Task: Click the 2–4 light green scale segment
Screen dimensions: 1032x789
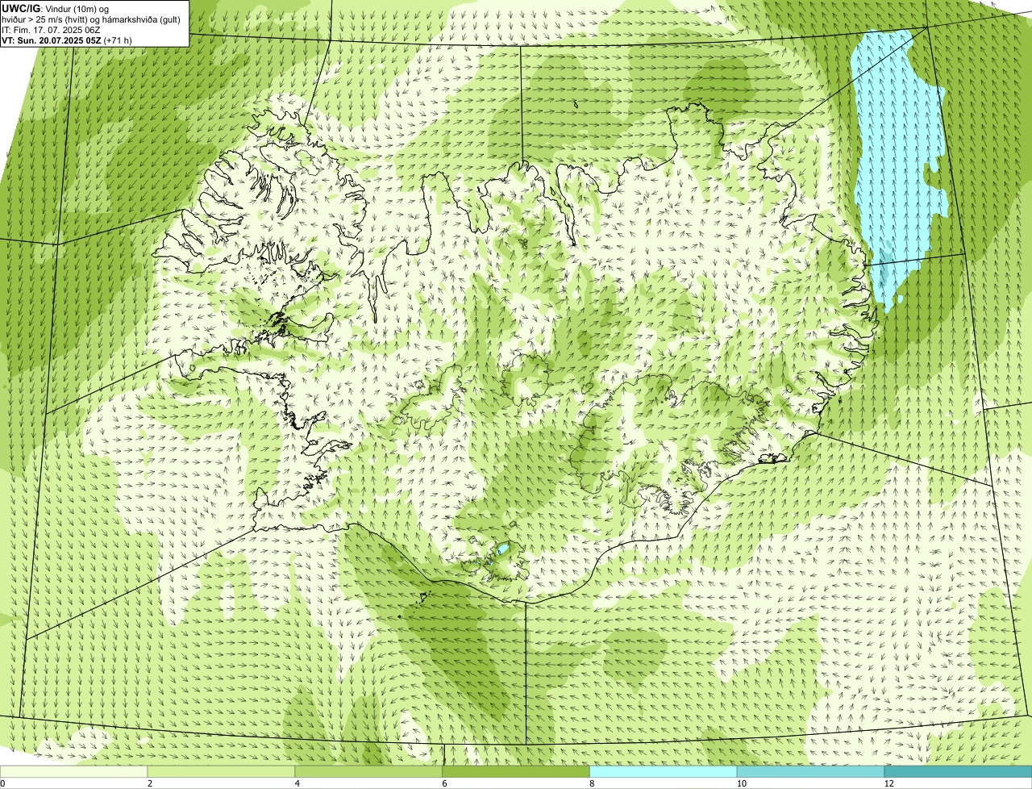Action: tap(222, 771)
